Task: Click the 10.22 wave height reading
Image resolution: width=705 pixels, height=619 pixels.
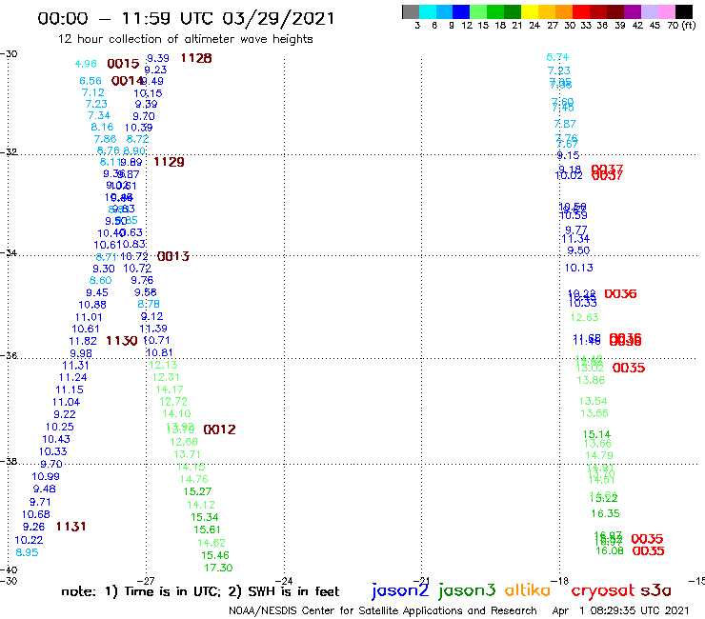Action: tap(29, 540)
